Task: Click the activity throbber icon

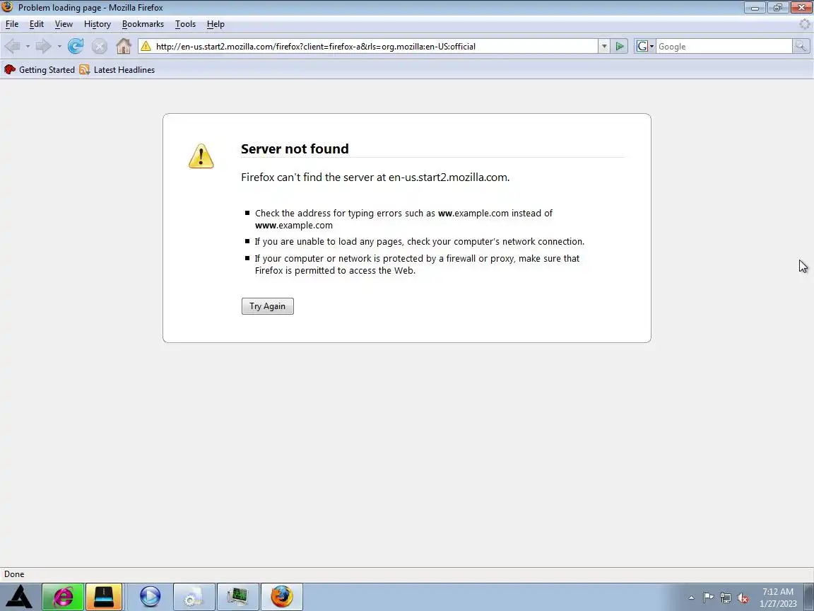Action: [805, 24]
